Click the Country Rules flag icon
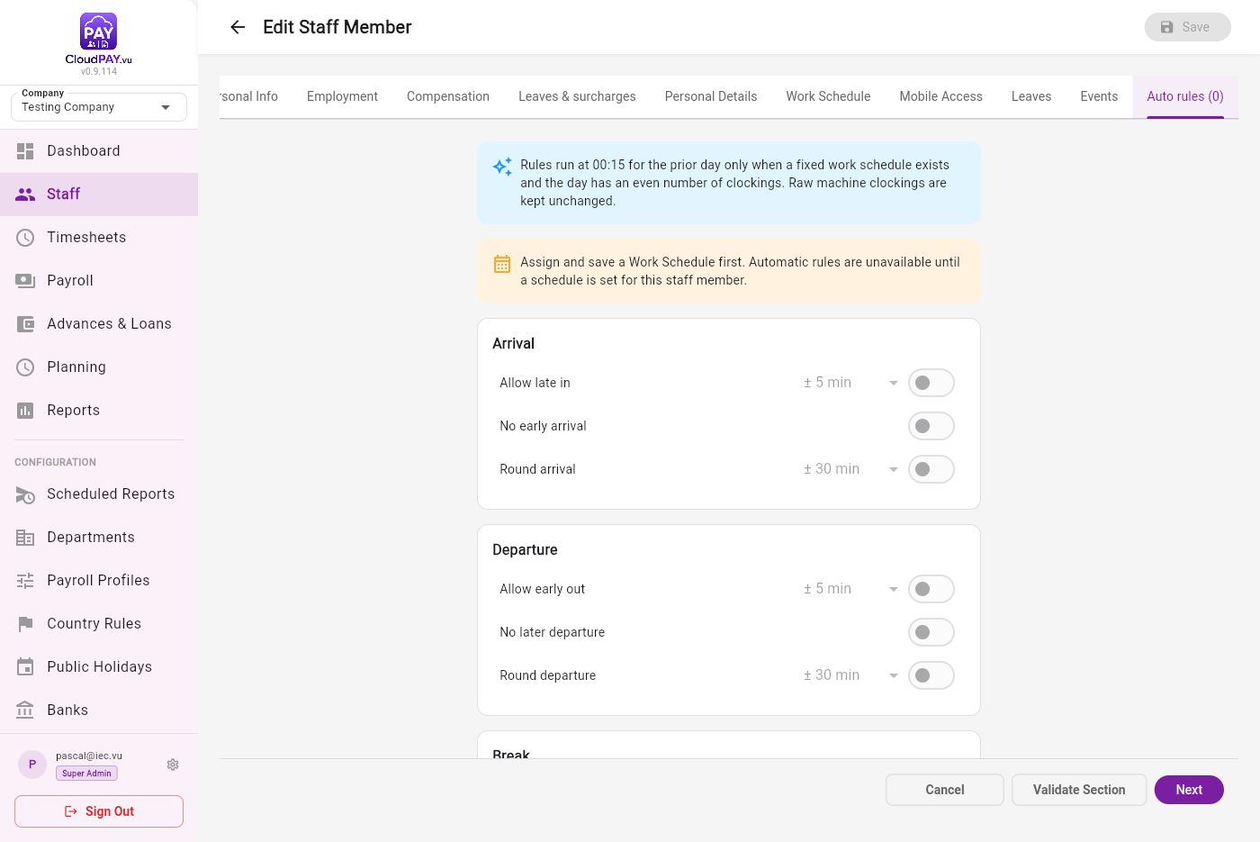 tap(25, 624)
